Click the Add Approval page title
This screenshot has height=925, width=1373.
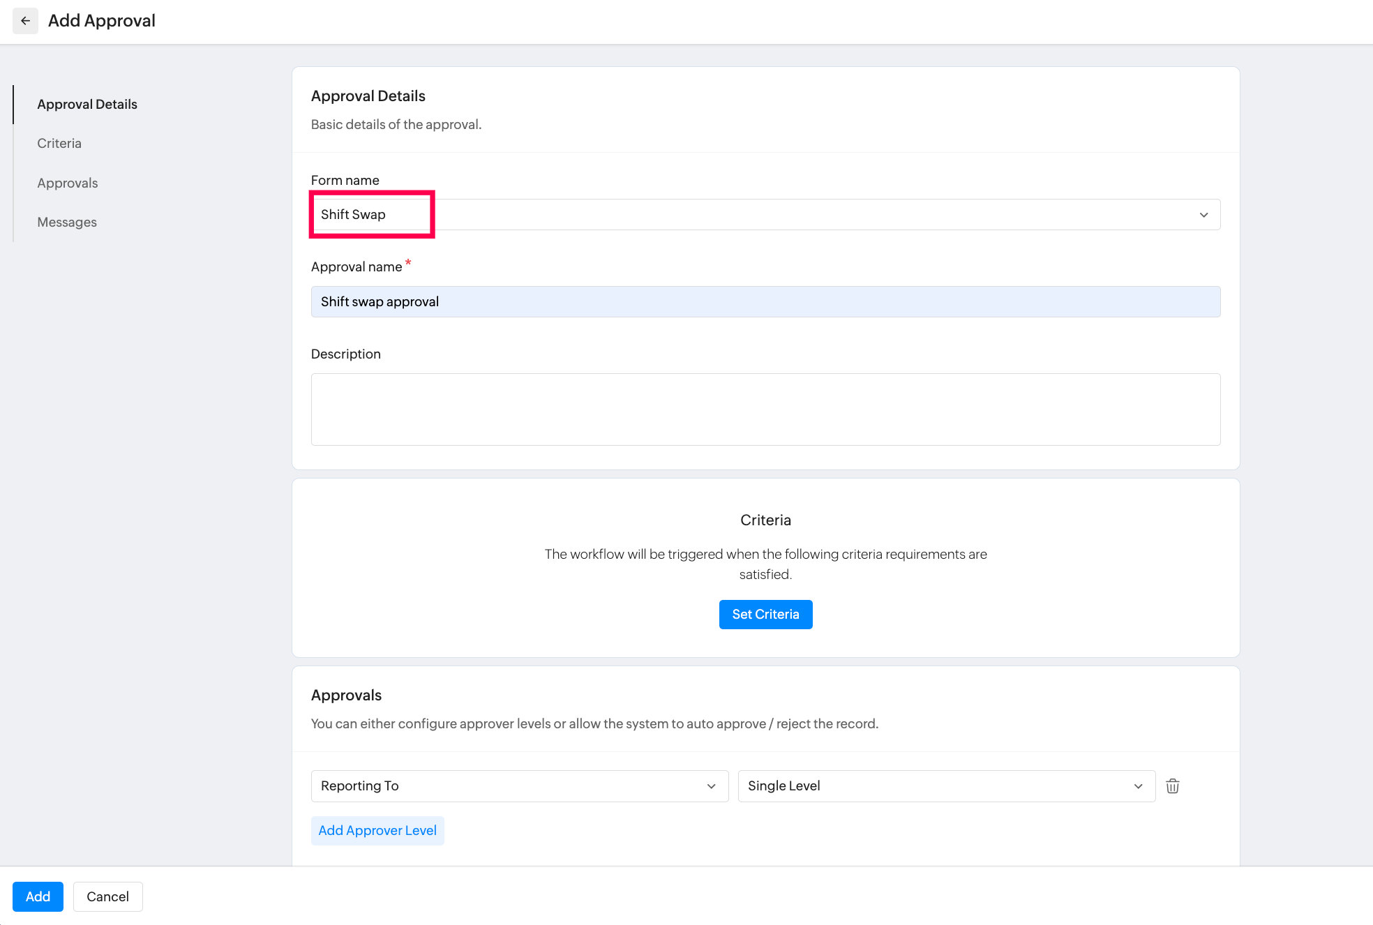coord(102,21)
